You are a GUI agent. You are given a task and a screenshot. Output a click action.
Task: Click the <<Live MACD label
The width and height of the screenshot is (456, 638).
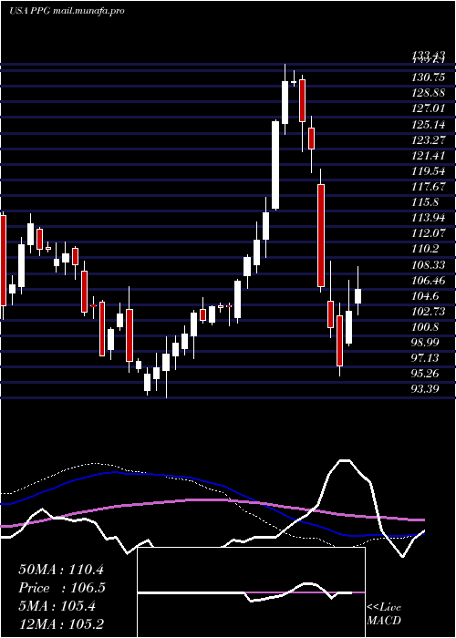[x=384, y=613]
